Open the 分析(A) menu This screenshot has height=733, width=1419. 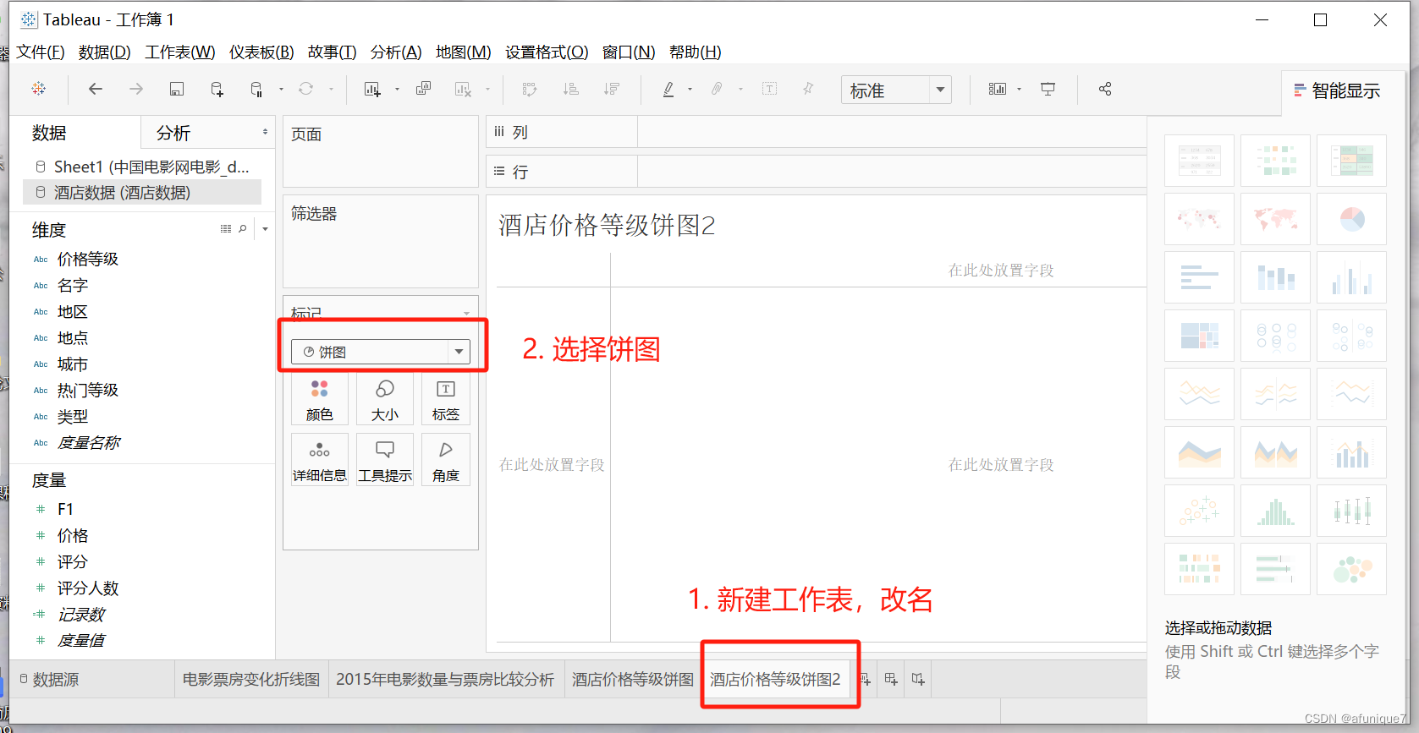(396, 52)
